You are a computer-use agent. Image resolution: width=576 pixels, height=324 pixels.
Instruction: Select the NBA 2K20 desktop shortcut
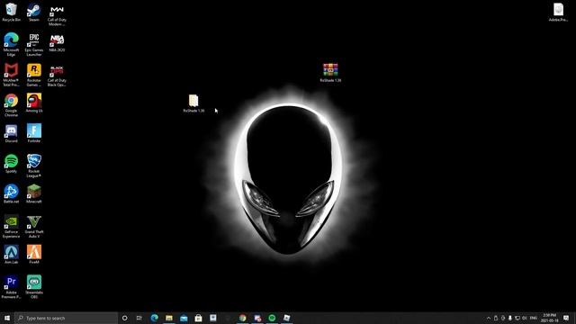pos(57,42)
